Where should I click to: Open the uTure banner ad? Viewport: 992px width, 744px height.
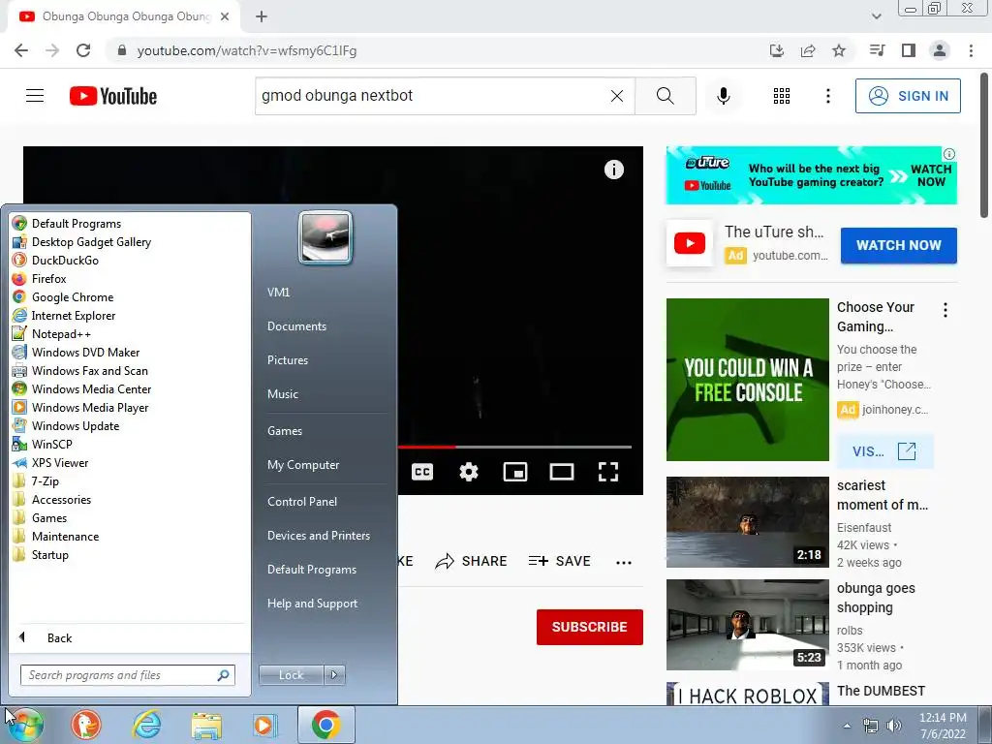[811, 175]
